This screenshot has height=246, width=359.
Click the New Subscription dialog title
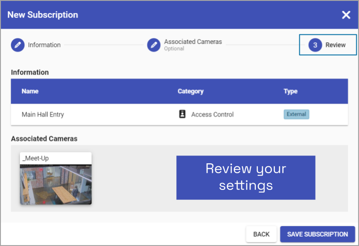[x=43, y=15]
